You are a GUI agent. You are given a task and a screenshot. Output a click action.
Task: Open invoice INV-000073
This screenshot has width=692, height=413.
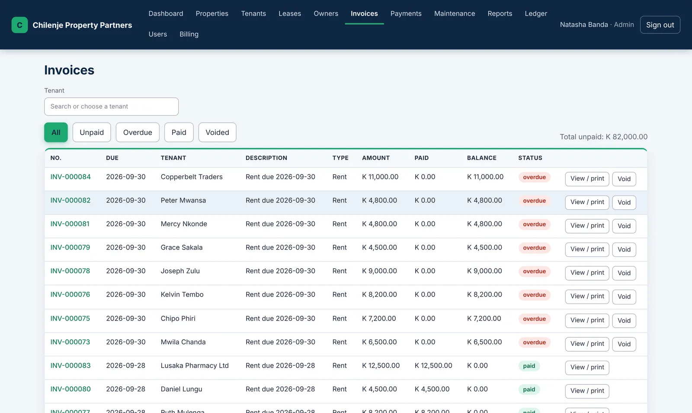click(70, 342)
